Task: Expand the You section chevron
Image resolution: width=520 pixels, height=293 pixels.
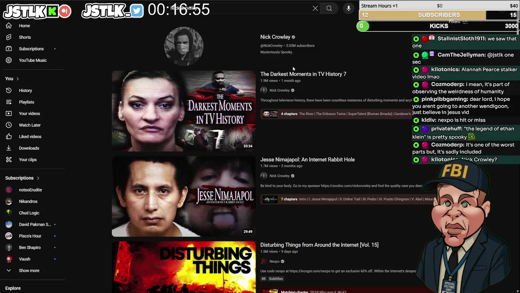Action: click(x=17, y=79)
